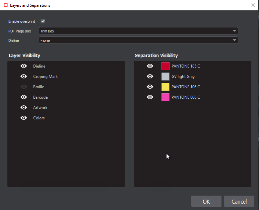Toggle the Artwork layer eye icon
Image resolution: width=259 pixels, height=210 pixels.
[24, 108]
